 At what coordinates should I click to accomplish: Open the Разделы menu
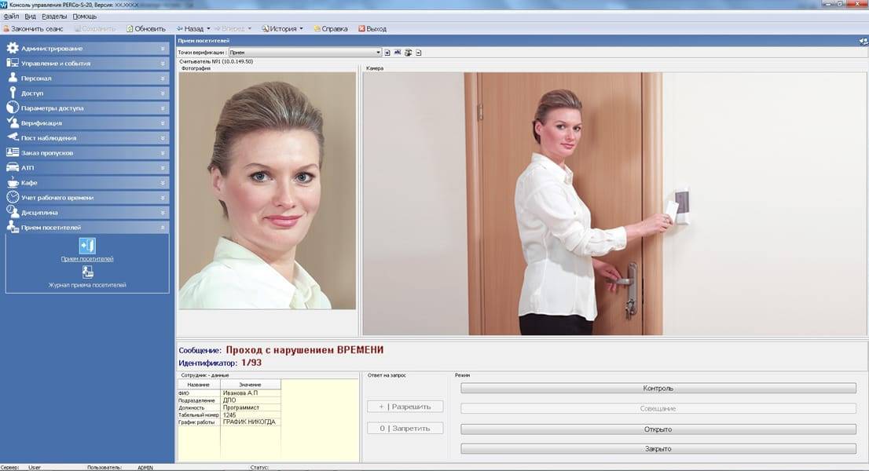[54, 16]
